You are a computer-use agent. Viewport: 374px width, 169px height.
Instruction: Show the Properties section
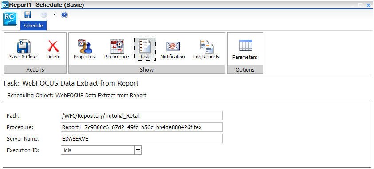[85, 50]
